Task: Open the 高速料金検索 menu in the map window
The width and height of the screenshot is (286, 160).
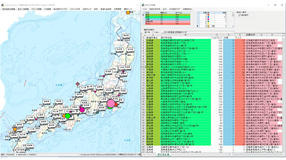Action: tap(106, 9)
